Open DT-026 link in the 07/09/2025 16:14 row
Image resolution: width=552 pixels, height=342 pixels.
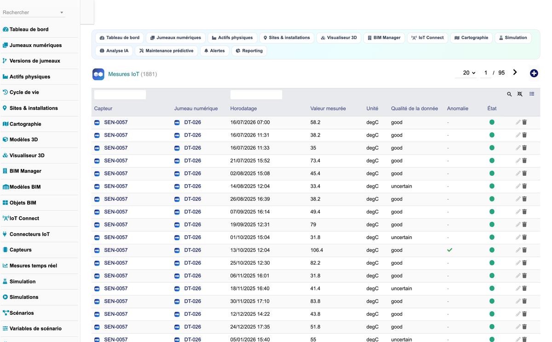point(193,212)
